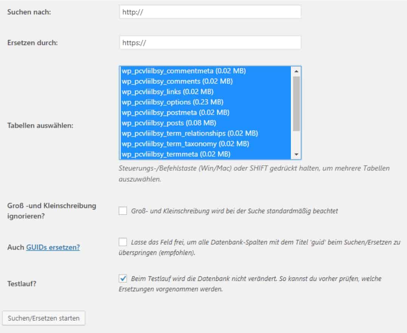Select the wp_pcvliilbsy_term_taxonomy table

[x=185, y=143]
